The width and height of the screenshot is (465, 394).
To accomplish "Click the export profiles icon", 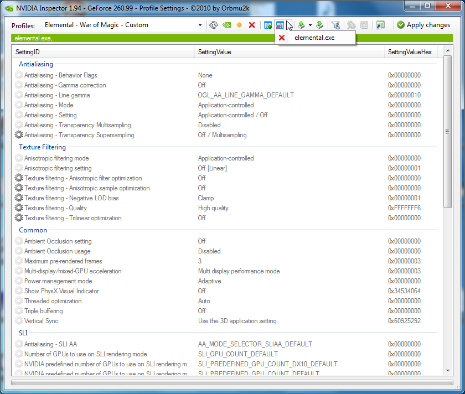I will (301, 25).
